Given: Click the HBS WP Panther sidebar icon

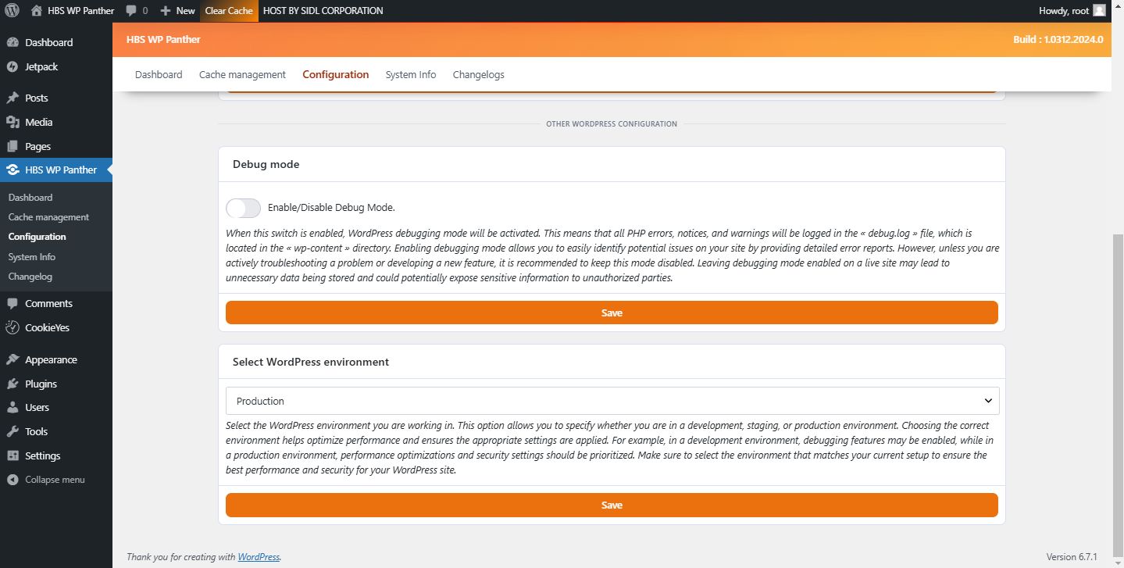Looking at the screenshot, I should [12, 170].
